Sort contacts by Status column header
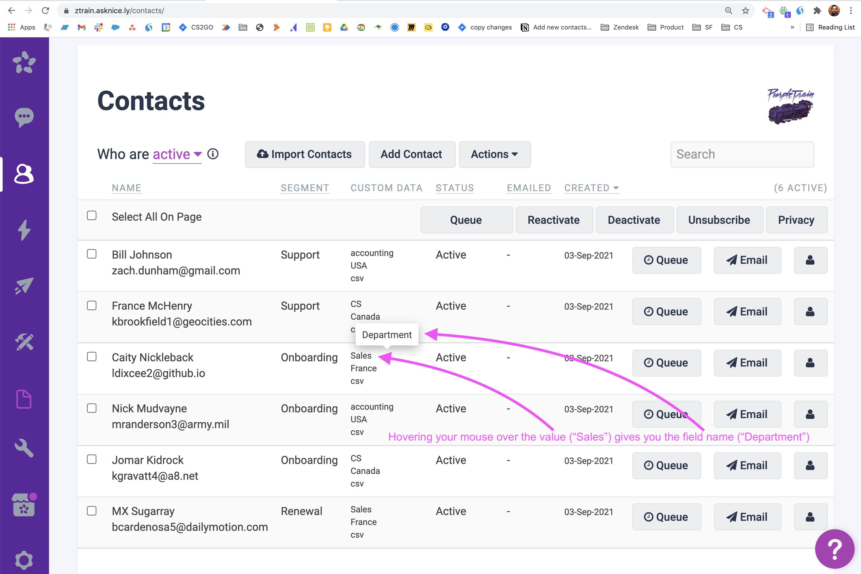 click(x=454, y=188)
